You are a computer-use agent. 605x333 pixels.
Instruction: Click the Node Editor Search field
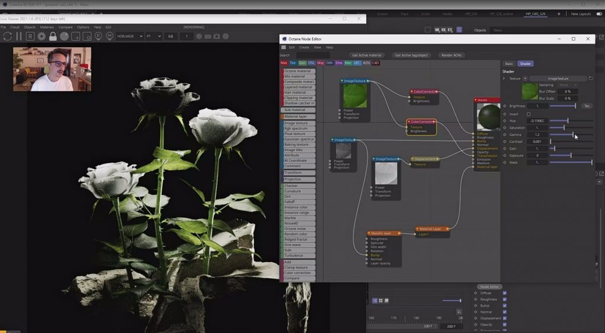[312, 55]
